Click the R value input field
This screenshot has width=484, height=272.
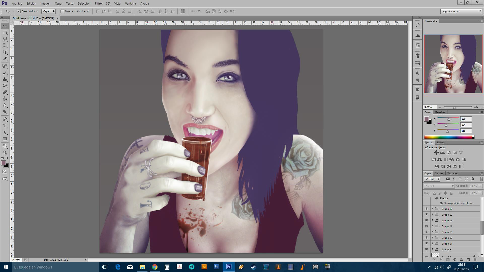(466, 119)
